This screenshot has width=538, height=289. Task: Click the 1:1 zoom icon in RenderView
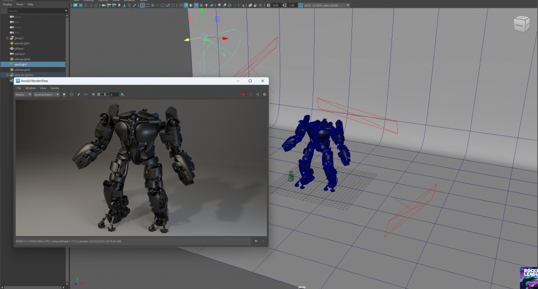pyautogui.click(x=86, y=94)
